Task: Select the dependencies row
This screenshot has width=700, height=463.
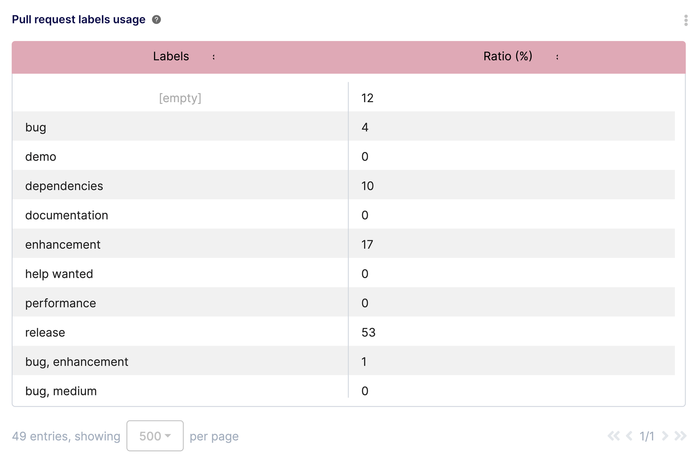Action: point(175,186)
